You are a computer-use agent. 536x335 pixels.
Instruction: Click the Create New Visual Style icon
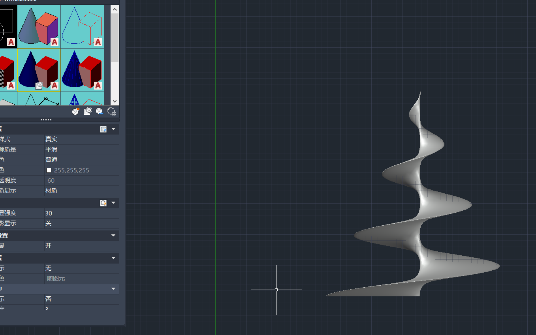76,112
